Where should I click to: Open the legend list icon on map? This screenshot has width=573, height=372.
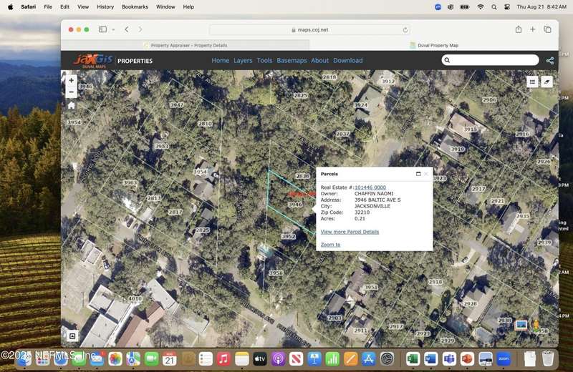pos(532,82)
